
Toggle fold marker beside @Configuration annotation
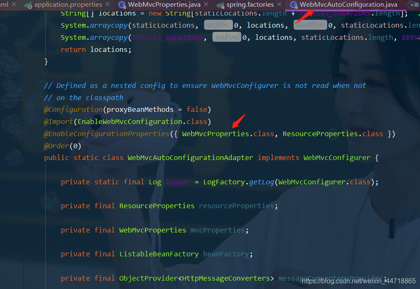pyautogui.click(x=23, y=110)
